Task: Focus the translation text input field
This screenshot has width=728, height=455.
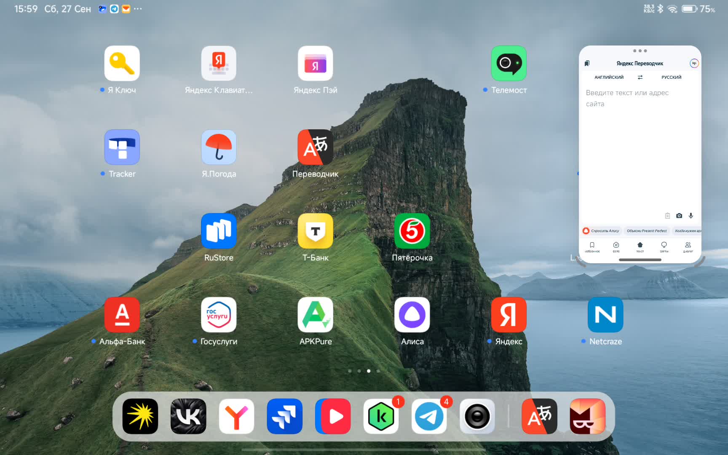Action: (x=640, y=147)
